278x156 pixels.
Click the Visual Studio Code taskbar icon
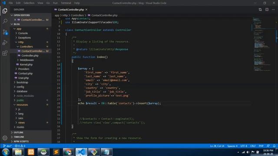(81, 152)
